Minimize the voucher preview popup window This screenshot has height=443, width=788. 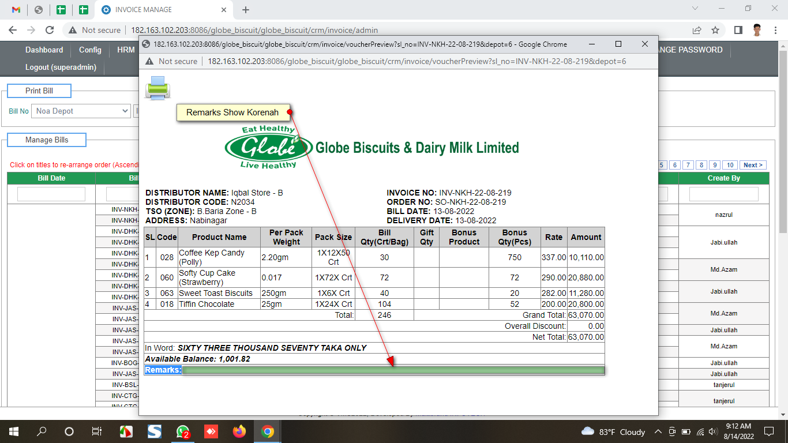tap(591, 44)
